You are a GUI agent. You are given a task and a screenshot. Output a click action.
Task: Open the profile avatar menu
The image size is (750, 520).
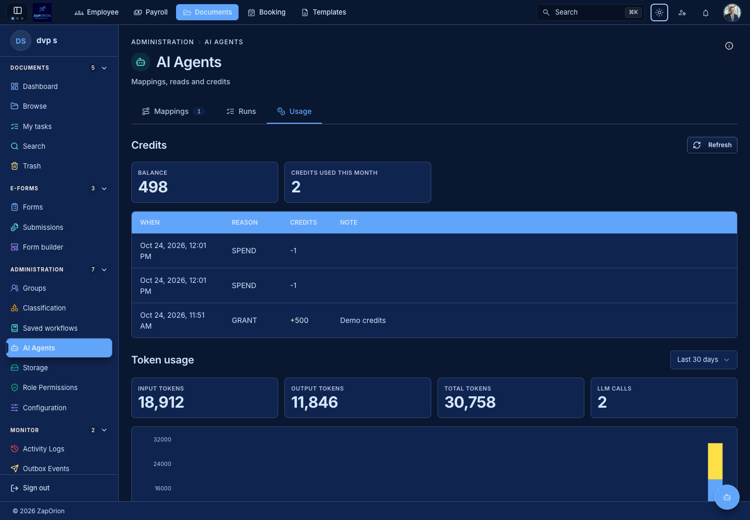[x=732, y=12]
